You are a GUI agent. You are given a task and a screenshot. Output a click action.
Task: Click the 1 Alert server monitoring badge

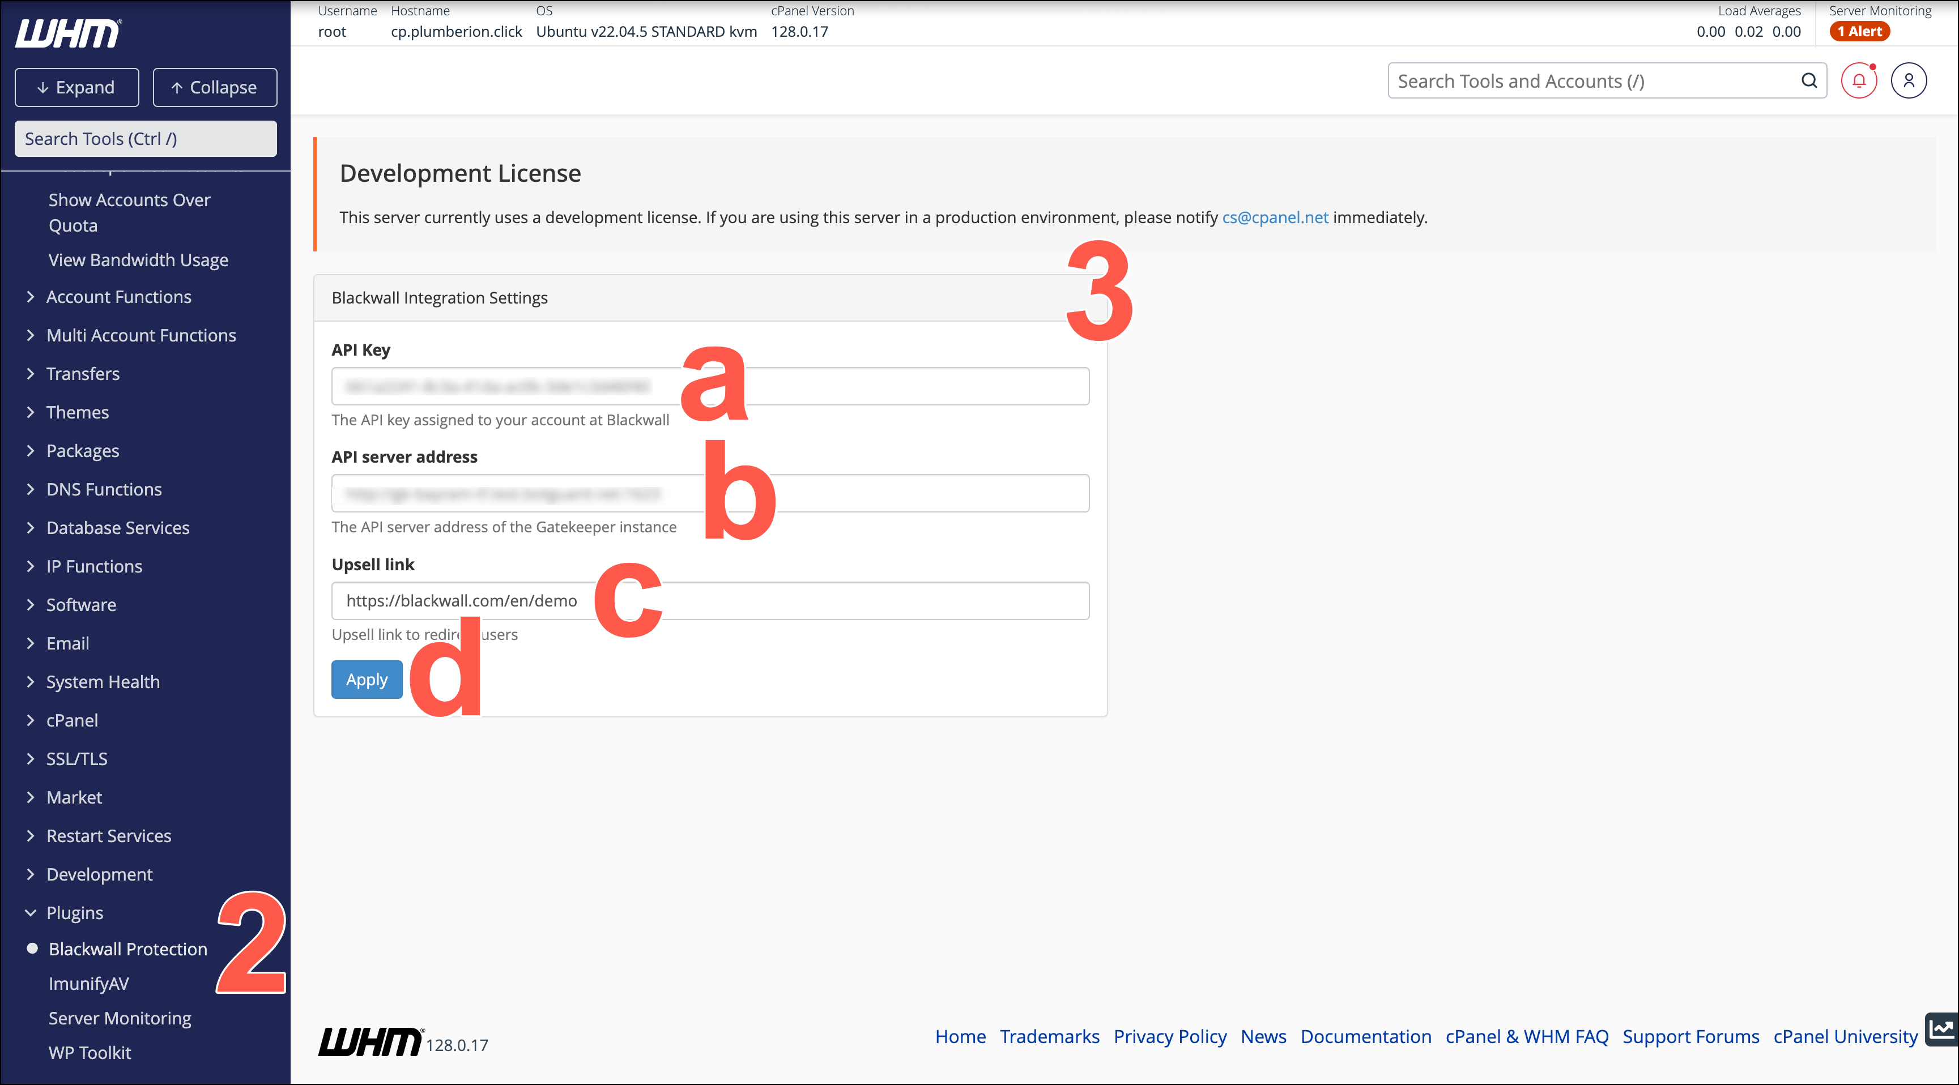coord(1859,31)
